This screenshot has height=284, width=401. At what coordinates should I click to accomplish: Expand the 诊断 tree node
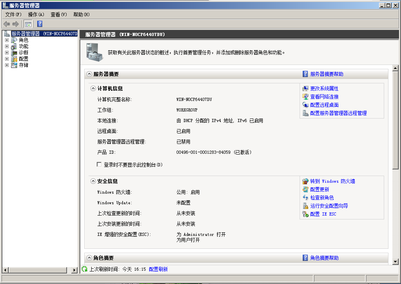(x=7, y=52)
